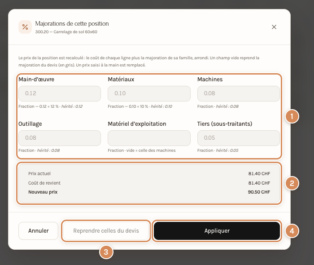Click the Nouveau prix label
Viewport: 314px width, 265px height.
(43, 192)
